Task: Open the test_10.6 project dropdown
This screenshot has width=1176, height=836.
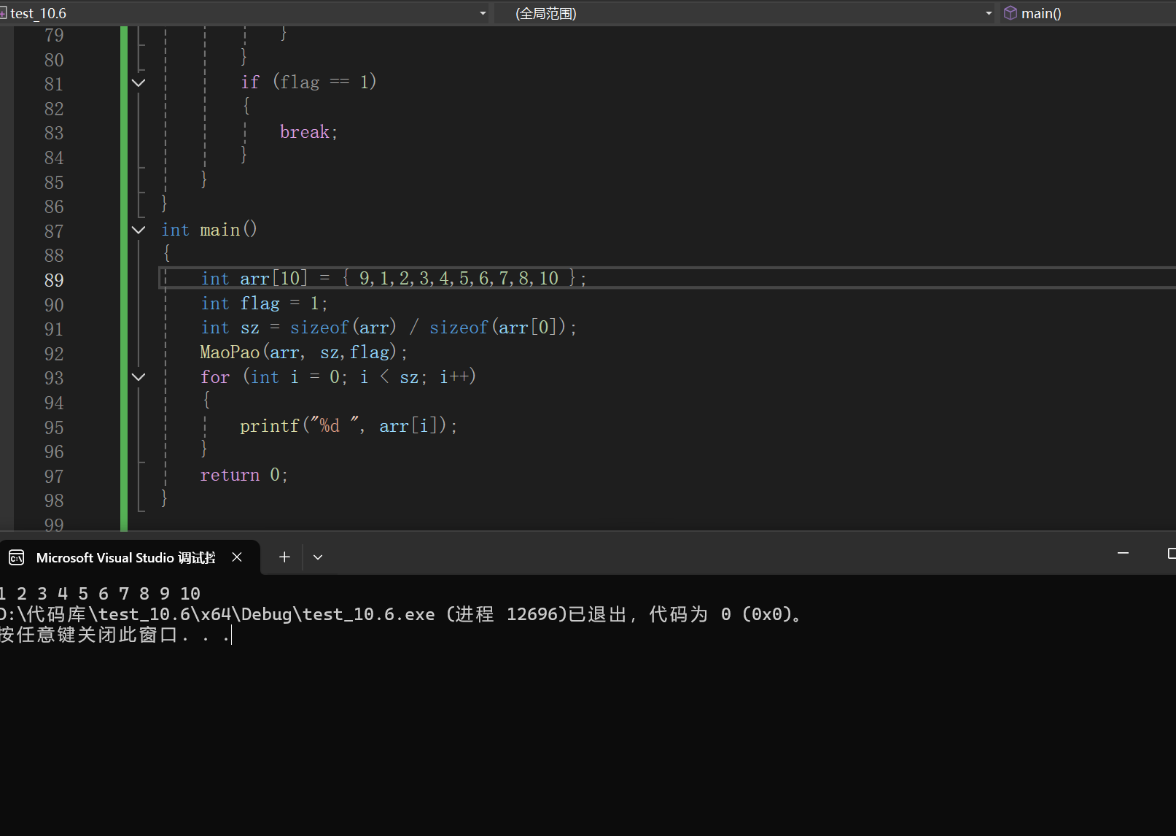Action: pos(483,13)
